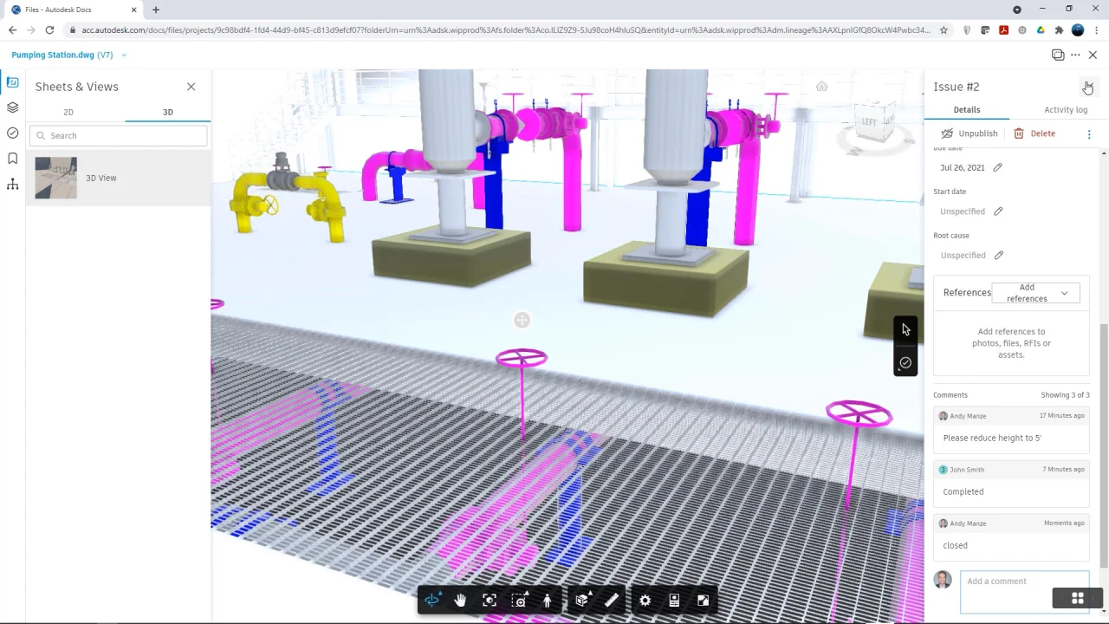This screenshot has height=624, width=1109.
Task: Reload the page in browser
Action: (x=49, y=29)
